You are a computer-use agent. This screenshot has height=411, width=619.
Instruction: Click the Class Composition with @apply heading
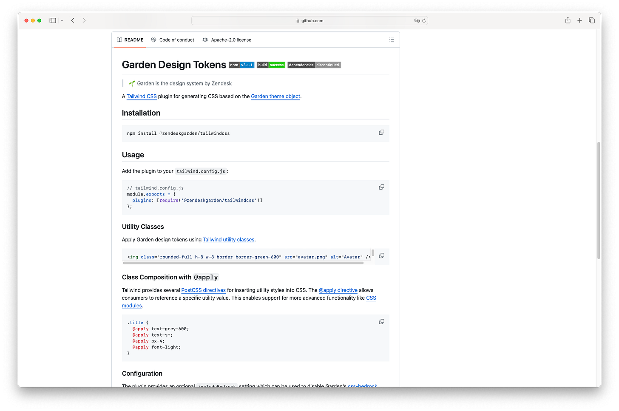170,277
